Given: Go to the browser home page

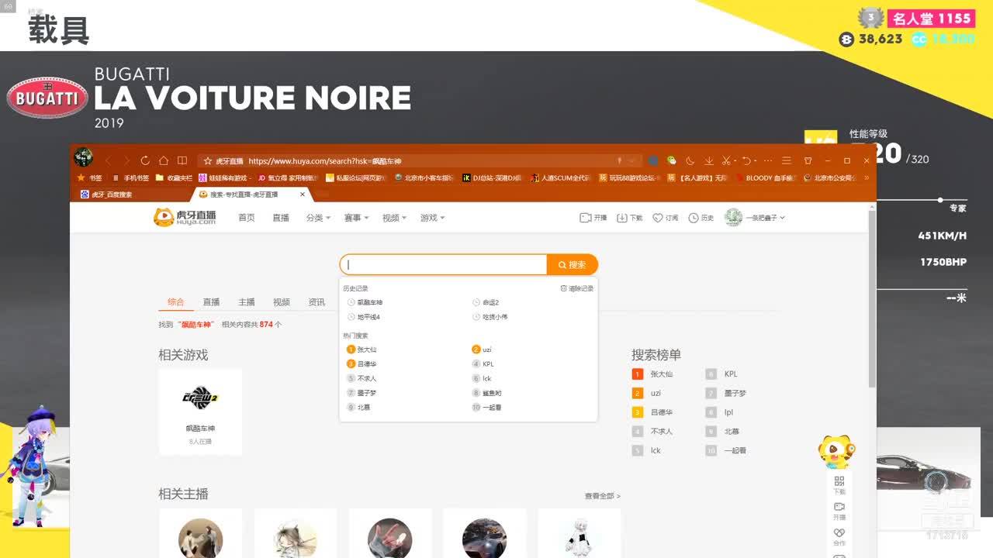Looking at the screenshot, I should 164,160.
